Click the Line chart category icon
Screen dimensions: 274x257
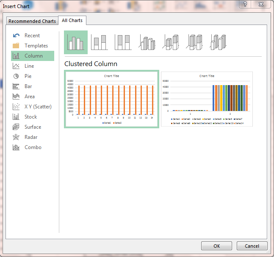[x=16, y=66]
